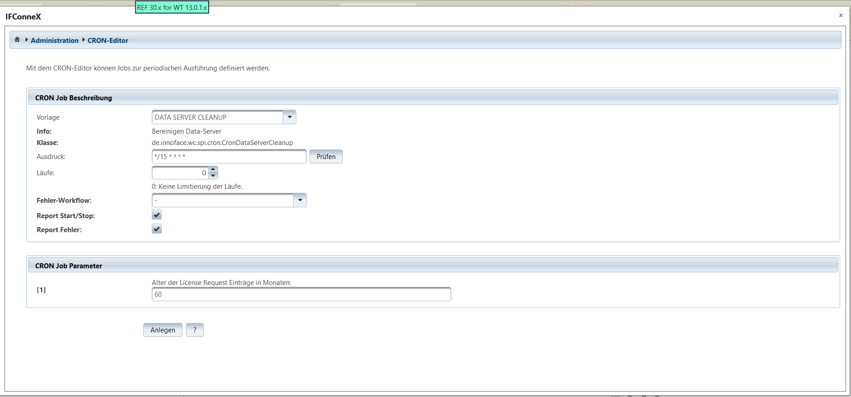Expand the Vorlage dropdown arrow
Screen dimensions: 851x397
tap(290, 117)
